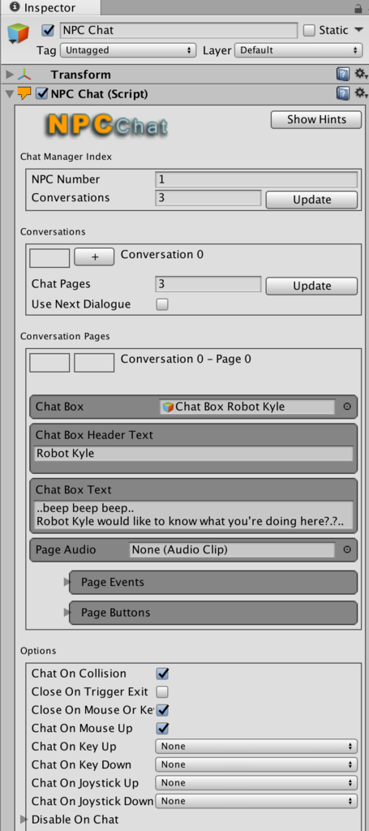Open the Chat On Joystick Down dropdown
369x831 pixels.
pos(256,801)
